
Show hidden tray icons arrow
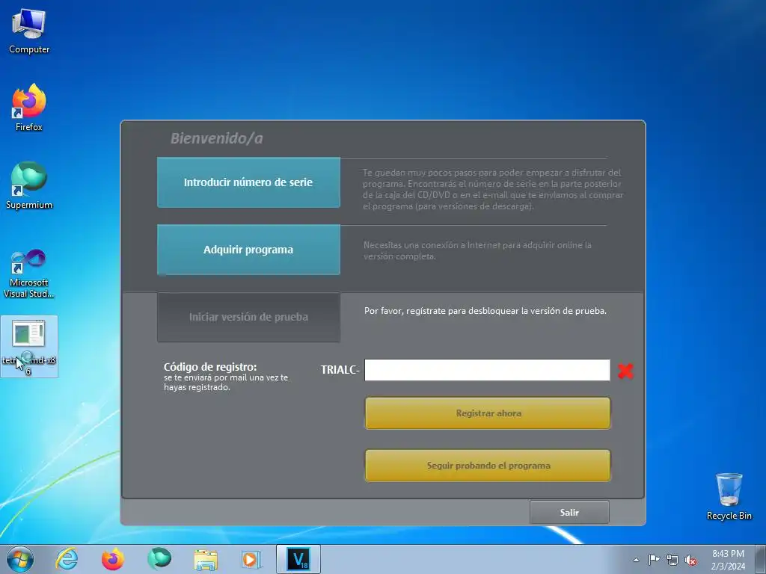point(636,560)
